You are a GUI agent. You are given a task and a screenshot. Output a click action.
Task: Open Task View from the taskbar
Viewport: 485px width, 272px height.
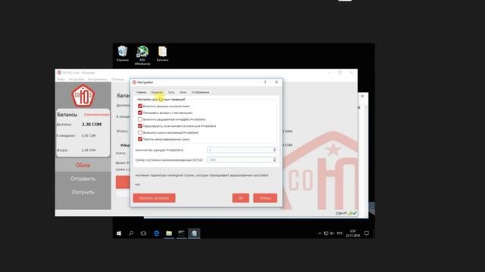point(143,233)
